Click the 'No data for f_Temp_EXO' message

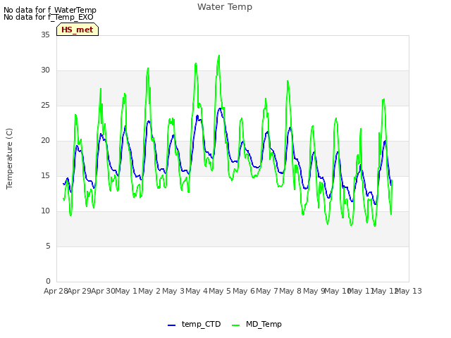coord(49,17)
